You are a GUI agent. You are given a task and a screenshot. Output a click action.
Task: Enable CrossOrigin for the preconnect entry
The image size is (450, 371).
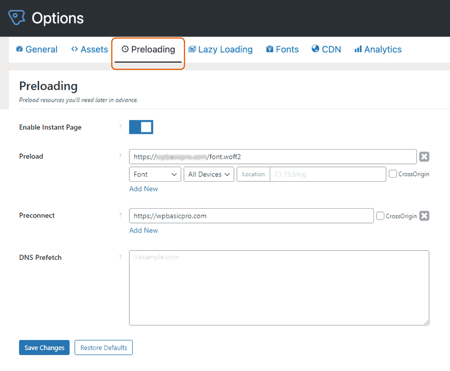point(380,215)
